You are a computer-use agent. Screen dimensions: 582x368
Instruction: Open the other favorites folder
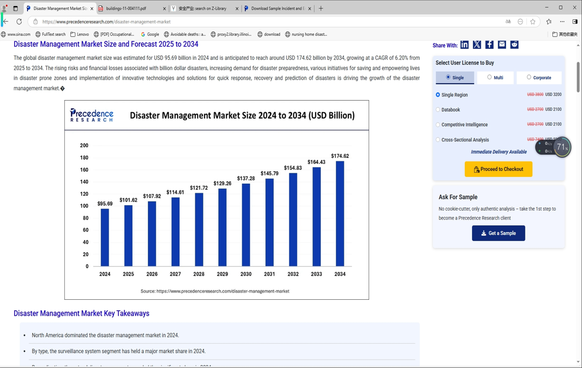pyautogui.click(x=565, y=34)
